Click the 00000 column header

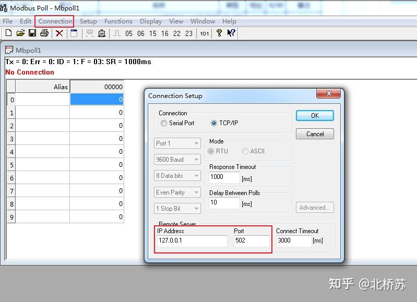(x=97, y=87)
